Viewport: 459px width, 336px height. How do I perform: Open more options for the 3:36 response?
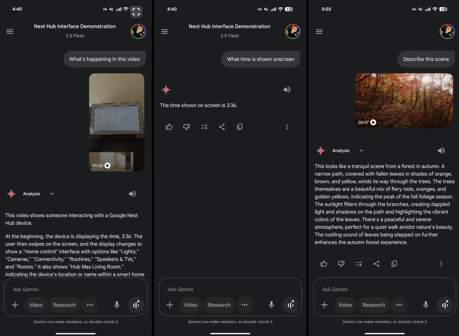coord(287,127)
